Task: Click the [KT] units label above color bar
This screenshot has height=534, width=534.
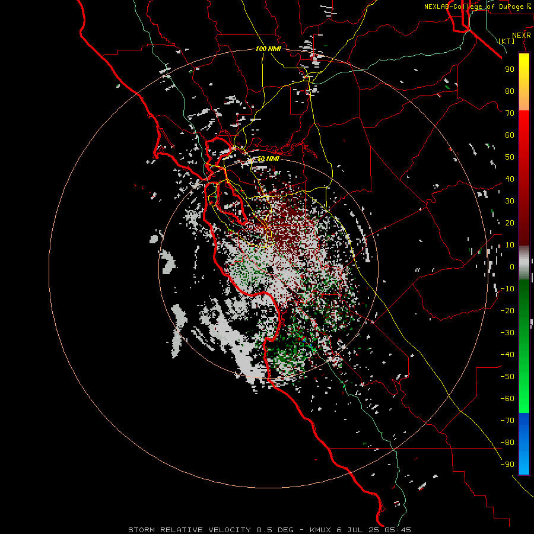Action: (x=507, y=41)
